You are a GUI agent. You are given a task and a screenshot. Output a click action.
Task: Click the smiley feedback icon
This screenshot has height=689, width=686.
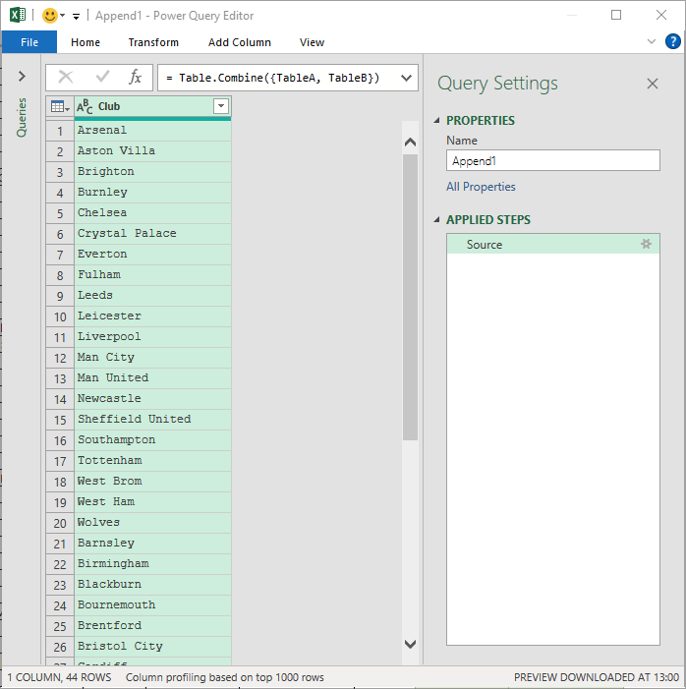point(49,16)
